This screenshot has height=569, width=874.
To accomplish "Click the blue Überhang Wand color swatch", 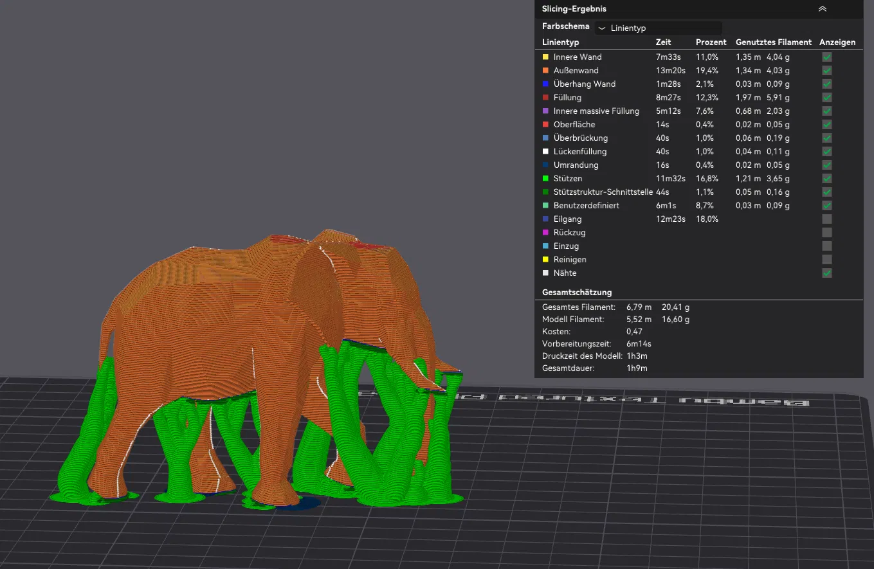I will (x=545, y=84).
